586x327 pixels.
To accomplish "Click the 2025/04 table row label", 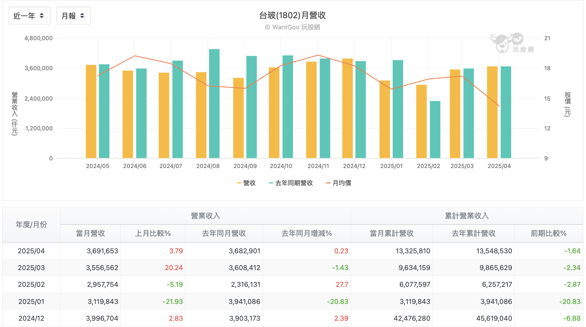I will coord(31,251).
